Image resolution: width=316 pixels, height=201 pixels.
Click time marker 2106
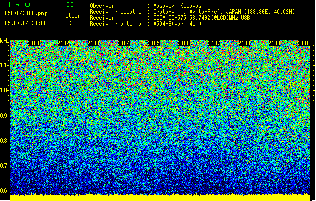coord(184,43)
